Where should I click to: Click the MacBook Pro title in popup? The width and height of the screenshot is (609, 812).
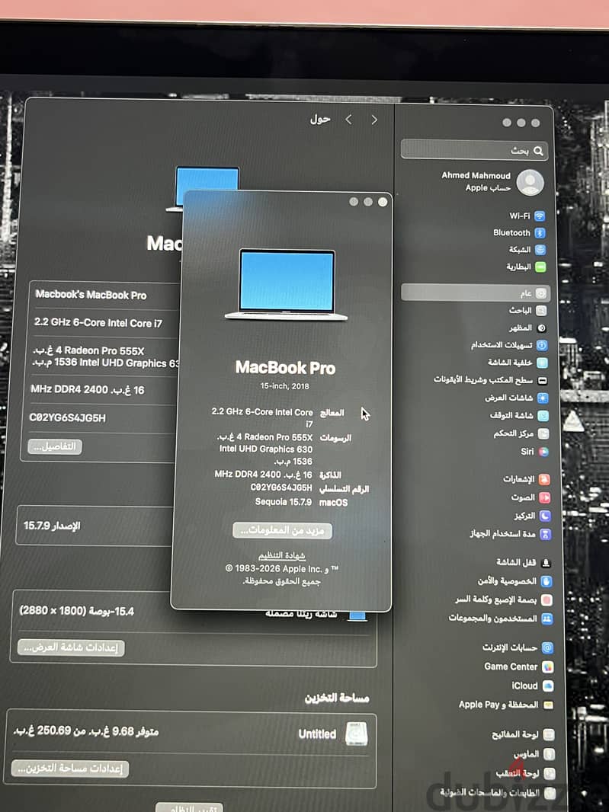286,368
